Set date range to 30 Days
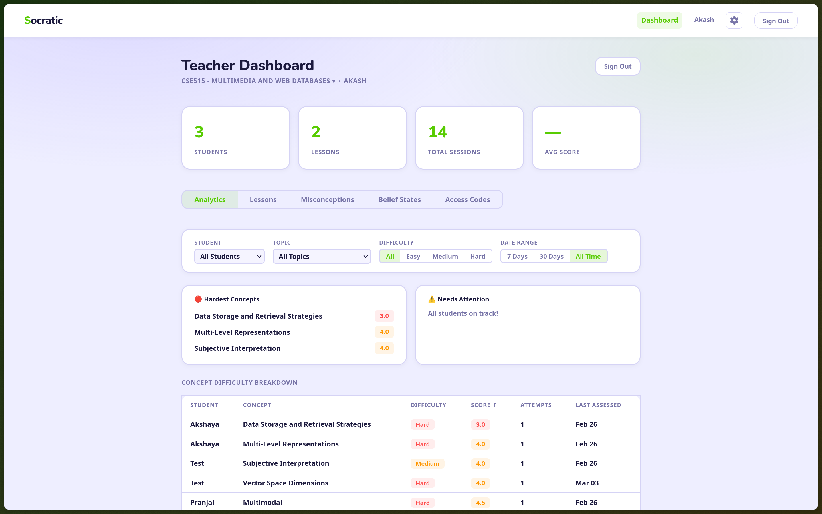Screen dimensions: 822x514 551,256
